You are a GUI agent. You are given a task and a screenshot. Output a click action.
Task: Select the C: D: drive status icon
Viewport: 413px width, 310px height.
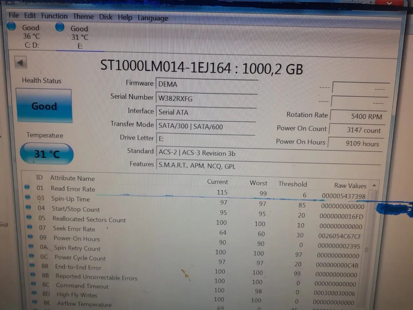click(x=12, y=26)
